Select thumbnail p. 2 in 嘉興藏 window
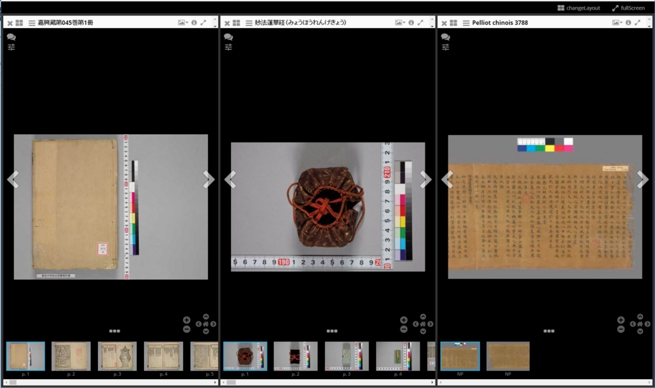655x388 pixels. [71, 356]
